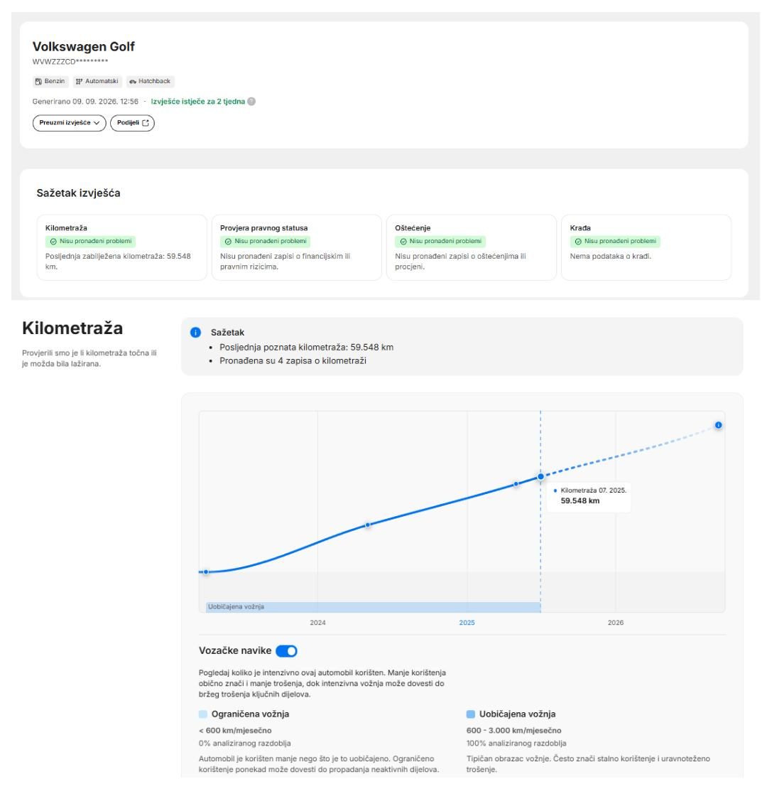Click the masked VIN WVWZZZCD text
This screenshot has width=767, height=789.
70,62
